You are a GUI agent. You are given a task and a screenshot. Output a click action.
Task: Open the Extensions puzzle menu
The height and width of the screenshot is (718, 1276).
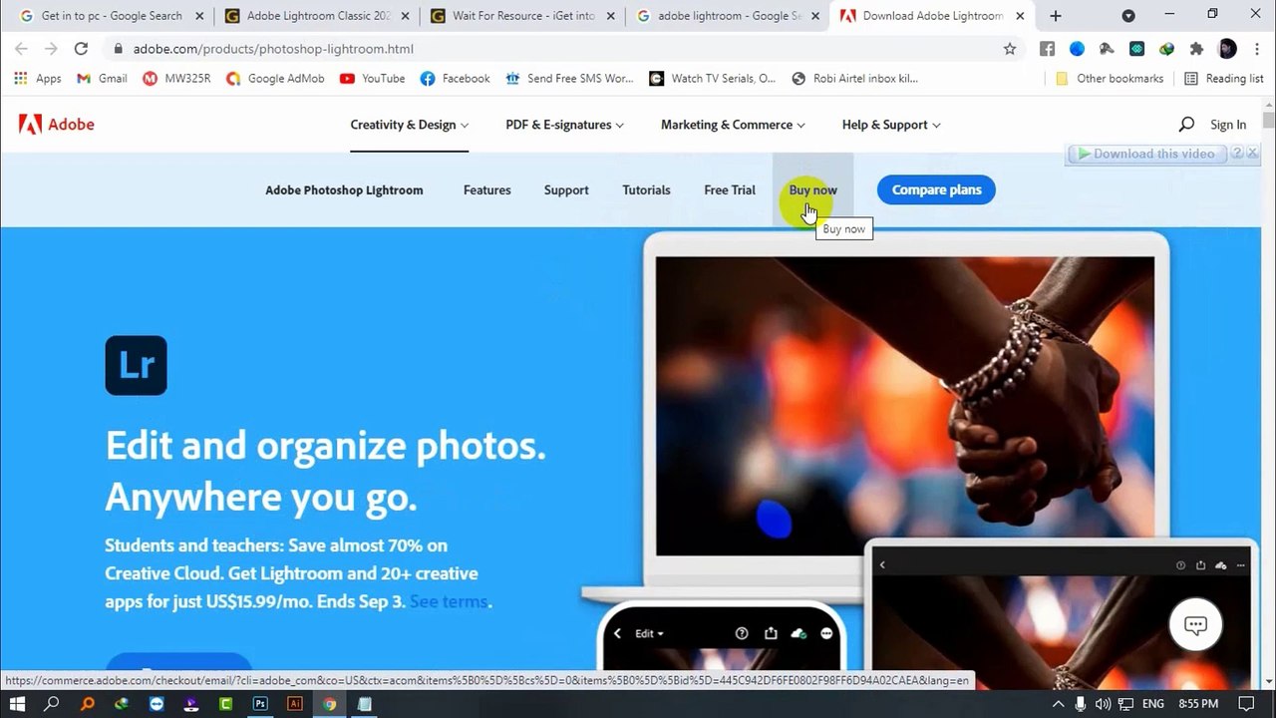(x=1197, y=49)
